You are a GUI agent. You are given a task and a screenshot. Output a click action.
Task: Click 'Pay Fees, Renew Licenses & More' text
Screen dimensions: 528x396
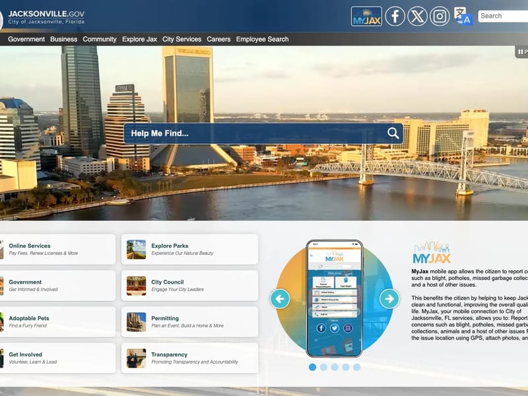(44, 253)
